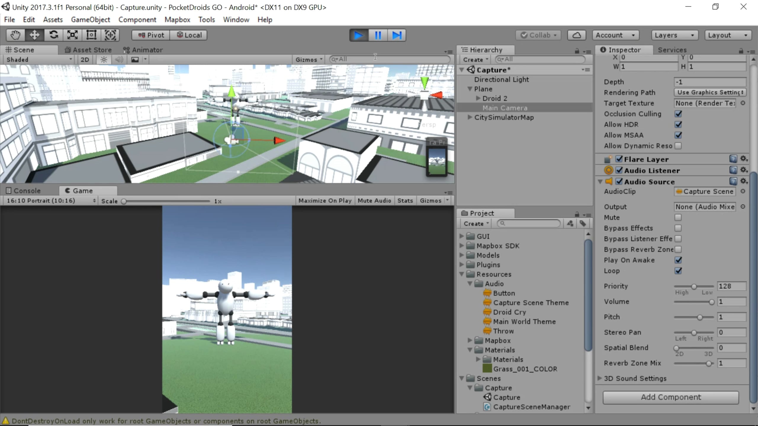Viewport: 758px width, 426px height.
Task: Click the Step frame button
Action: pos(397,35)
